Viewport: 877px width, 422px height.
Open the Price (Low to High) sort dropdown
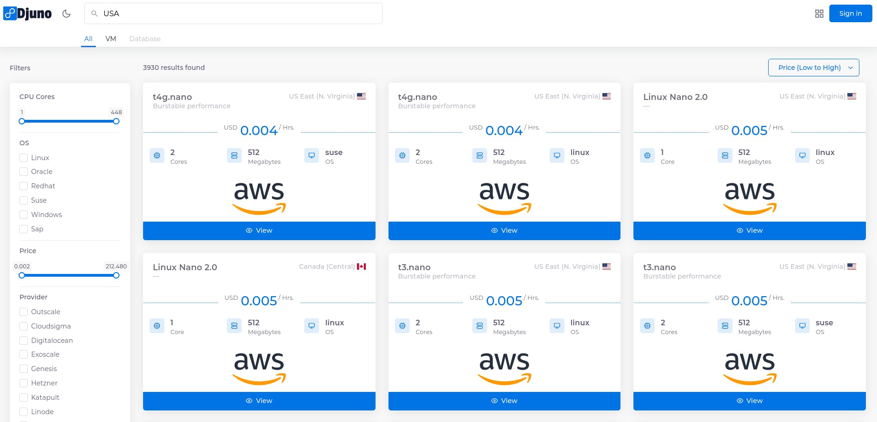coord(814,68)
